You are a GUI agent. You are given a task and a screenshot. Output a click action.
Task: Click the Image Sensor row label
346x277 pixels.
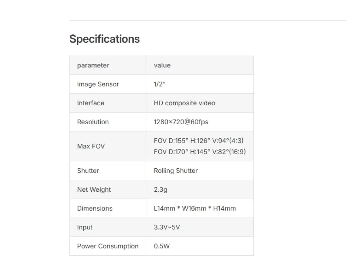(x=98, y=84)
